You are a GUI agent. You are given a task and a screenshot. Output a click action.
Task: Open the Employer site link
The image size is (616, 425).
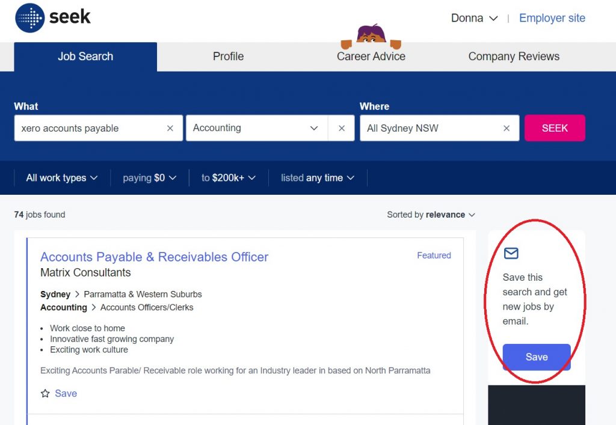(552, 18)
